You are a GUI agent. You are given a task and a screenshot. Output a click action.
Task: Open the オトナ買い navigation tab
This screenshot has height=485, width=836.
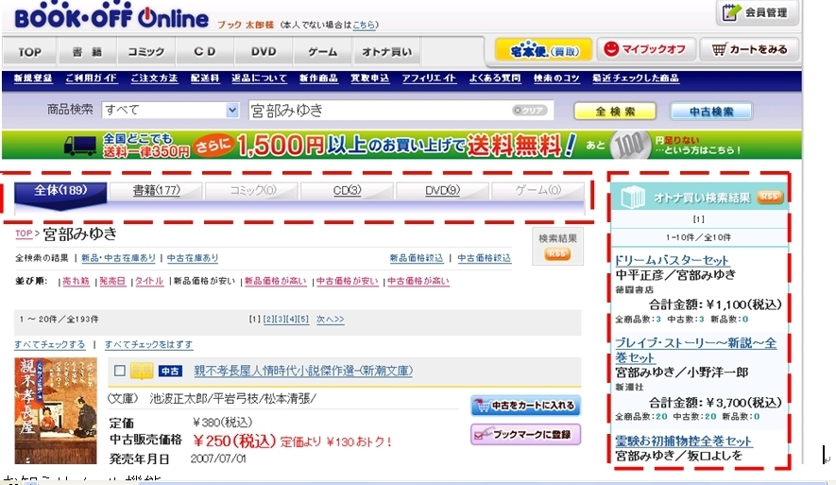pos(386,52)
